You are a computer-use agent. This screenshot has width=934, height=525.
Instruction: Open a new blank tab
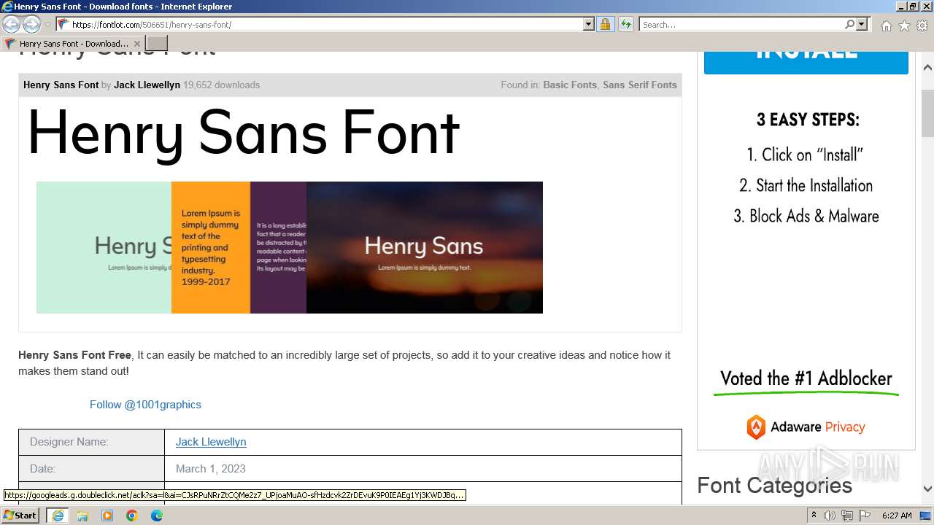(156, 44)
